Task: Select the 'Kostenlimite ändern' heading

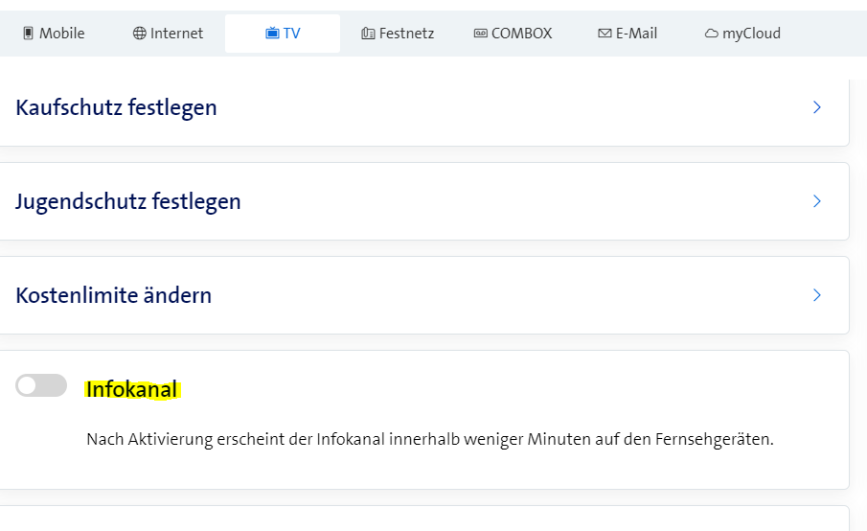Action: pos(113,295)
